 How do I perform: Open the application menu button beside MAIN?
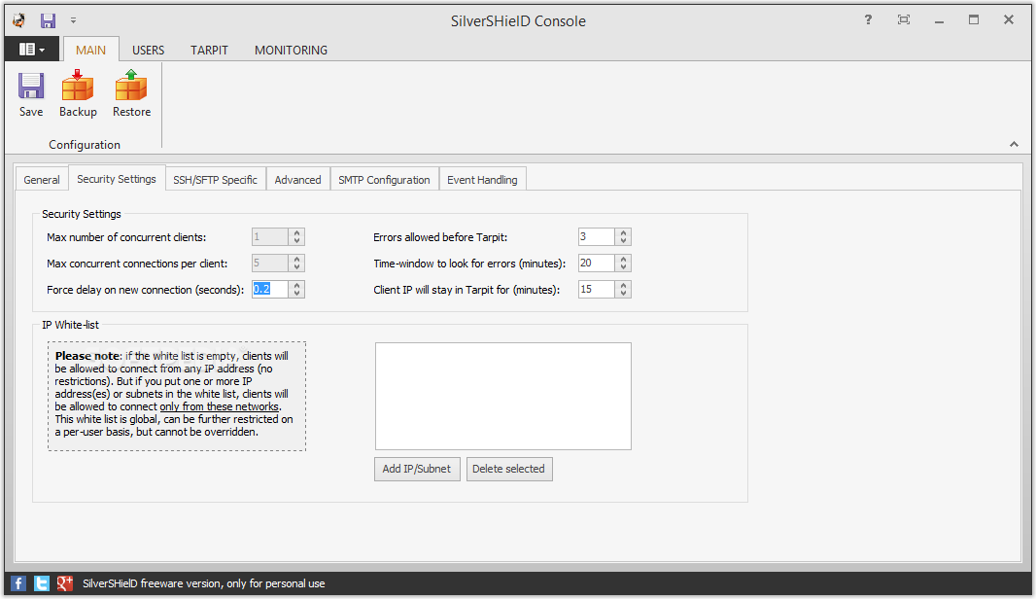[32, 50]
